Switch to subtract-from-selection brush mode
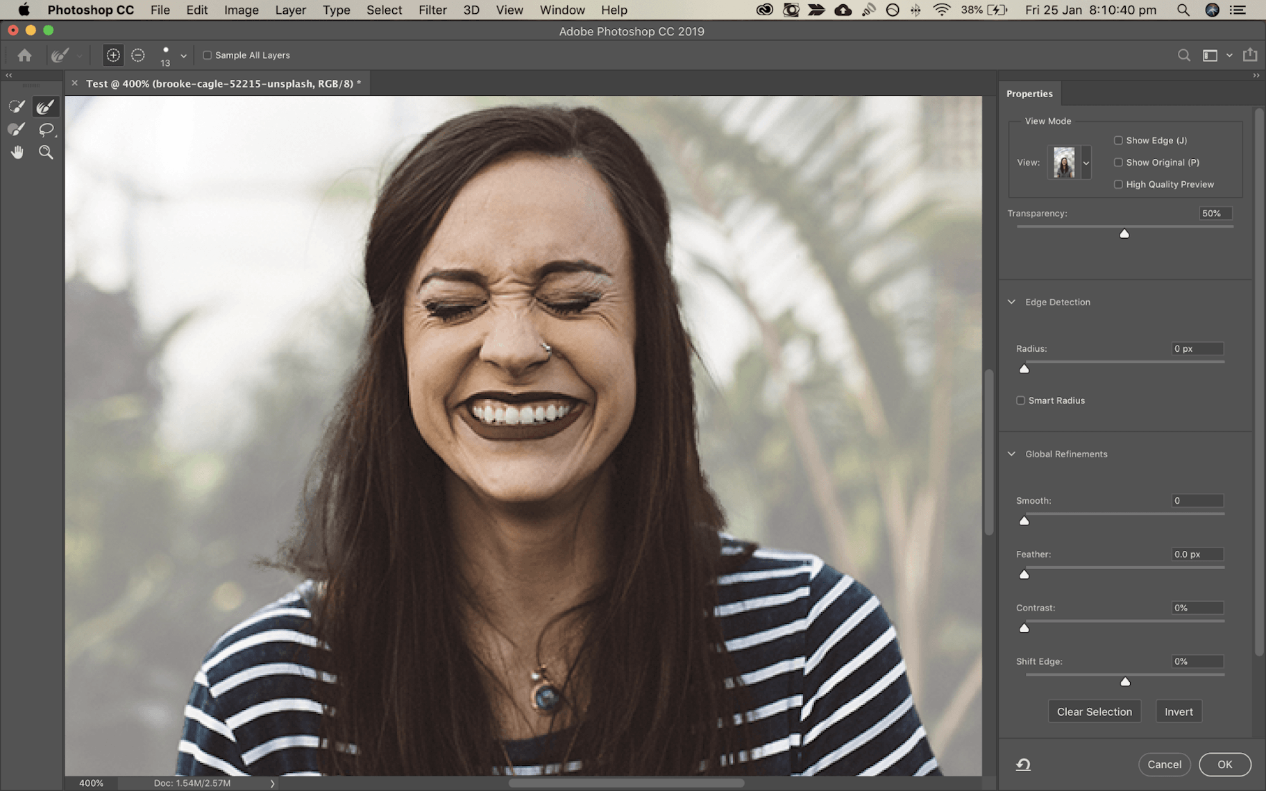This screenshot has width=1266, height=791. (x=138, y=56)
